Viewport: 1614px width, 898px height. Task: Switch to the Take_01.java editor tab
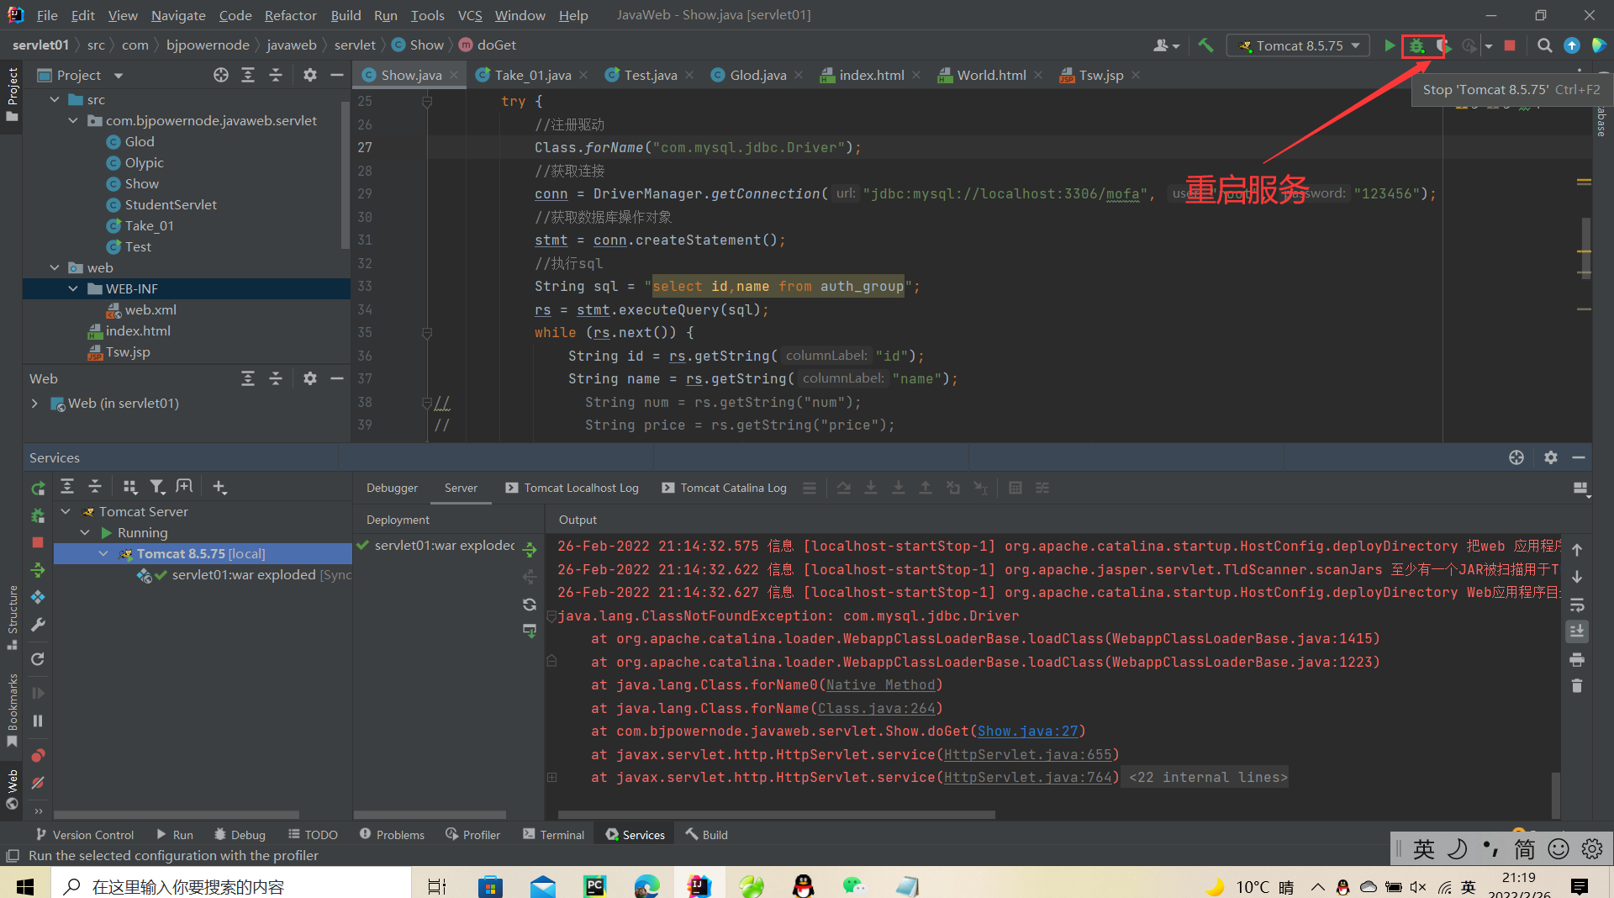[x=531, y=75]
